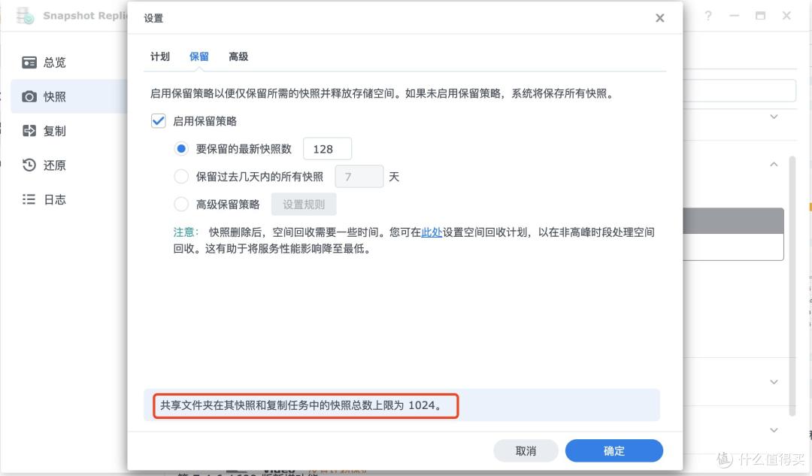Select the 快照 camera icon in sidebar
This screenshot has height=476, width=812.
(29, 97)
